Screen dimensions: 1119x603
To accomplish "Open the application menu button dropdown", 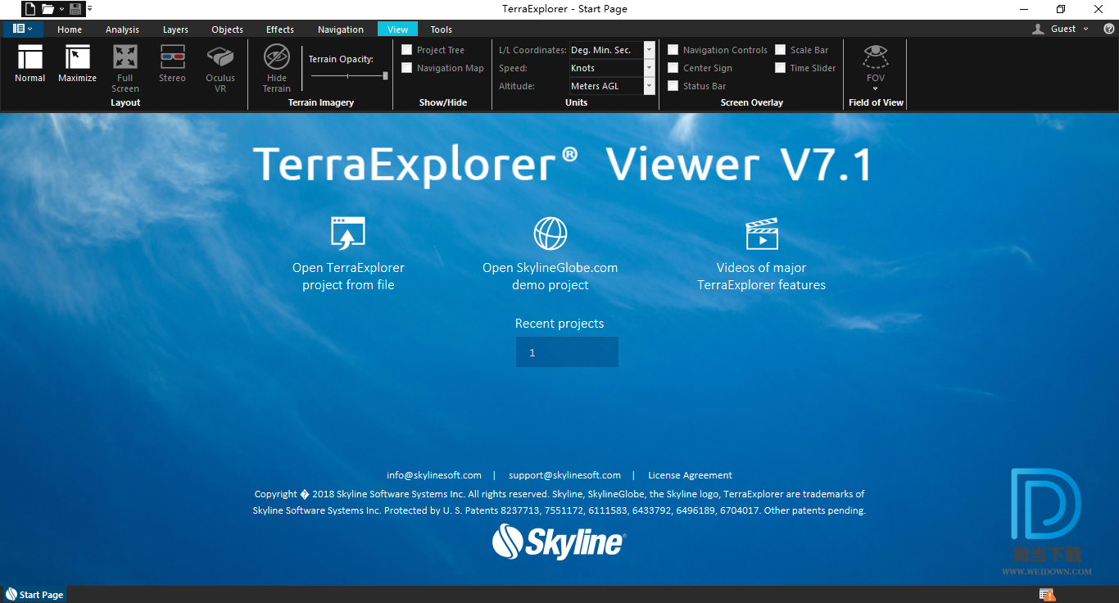I will 23,29.
